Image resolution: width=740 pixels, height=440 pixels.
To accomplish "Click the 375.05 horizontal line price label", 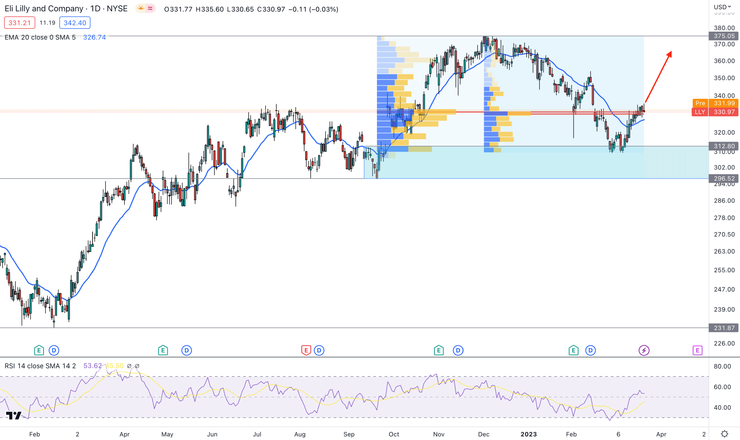I will click(x=724, y=36).
